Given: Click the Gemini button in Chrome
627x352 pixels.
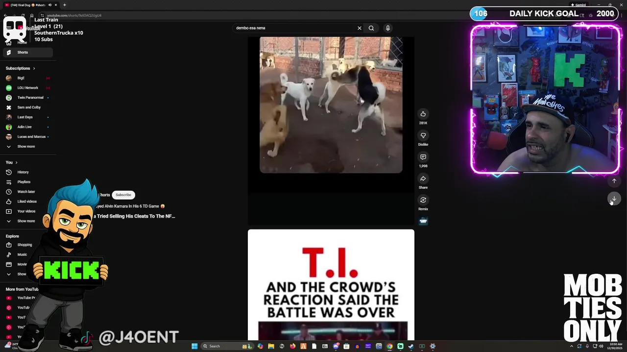Looking at the screenshot, I should [x=578, y=5].
